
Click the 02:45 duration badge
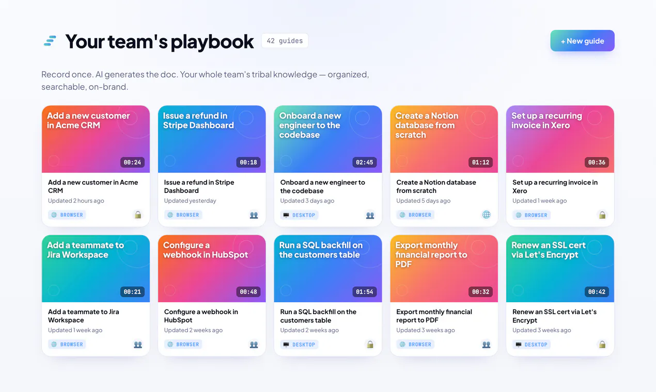[365, 162]
